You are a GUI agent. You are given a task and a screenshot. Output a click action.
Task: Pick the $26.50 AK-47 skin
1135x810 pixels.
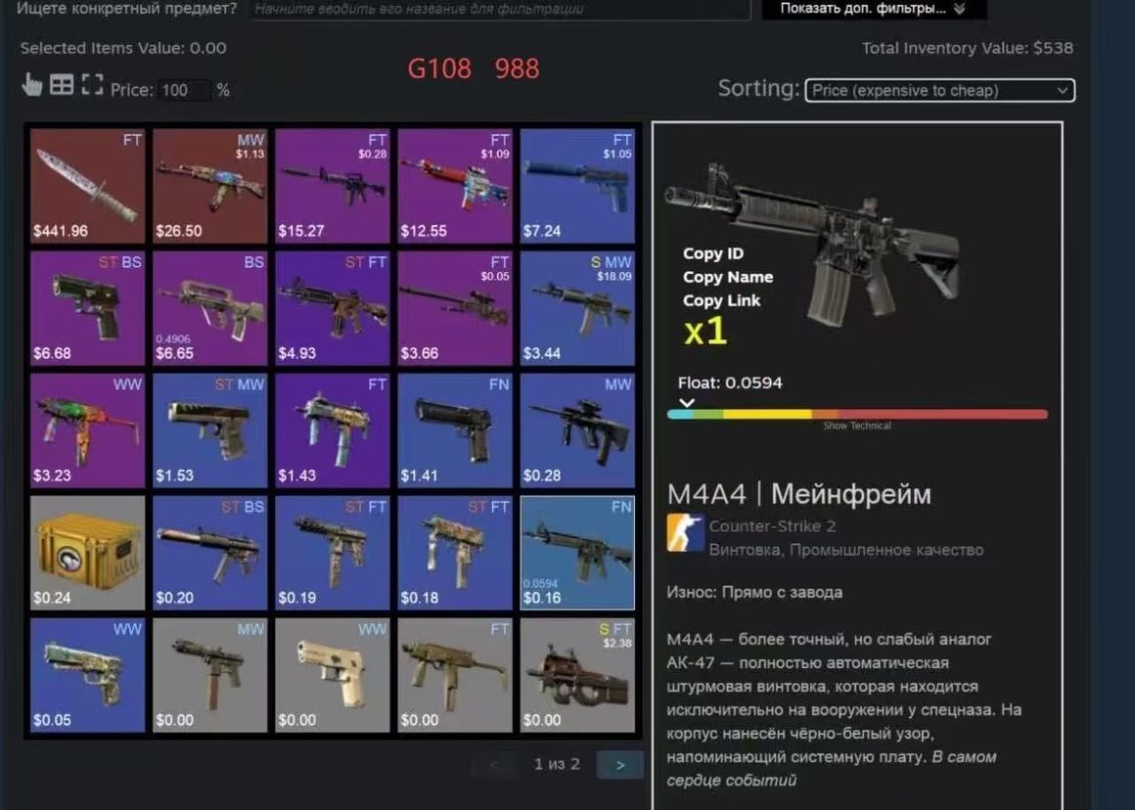pyautogui.click(x=210, y=186)
